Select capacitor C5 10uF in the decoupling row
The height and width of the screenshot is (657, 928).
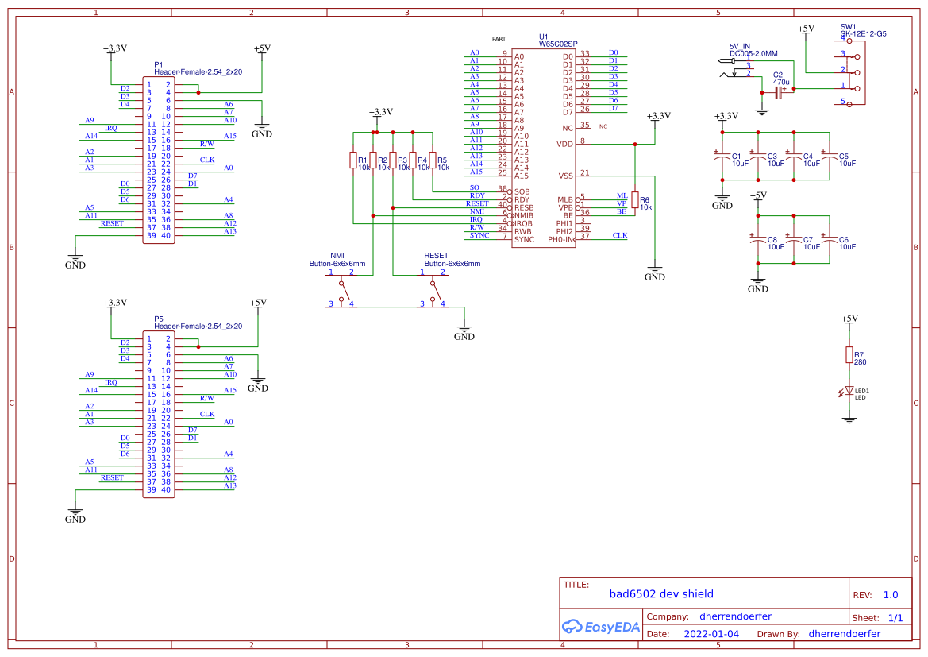[830, 154]
